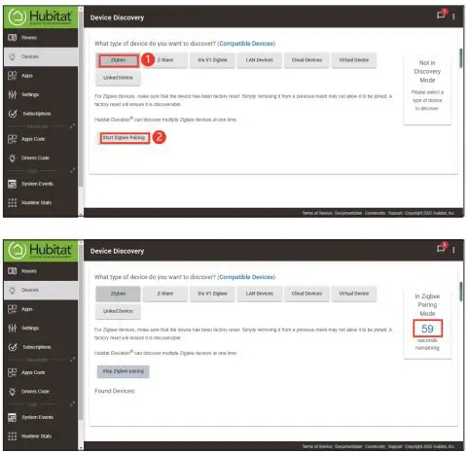Click Apps Code icon in Not in Discovery screen

(x=12, y=139)
